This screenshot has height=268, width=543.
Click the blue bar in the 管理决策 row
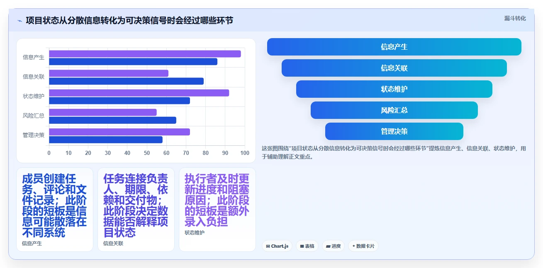pyautogui.click(x=106, y=140)
